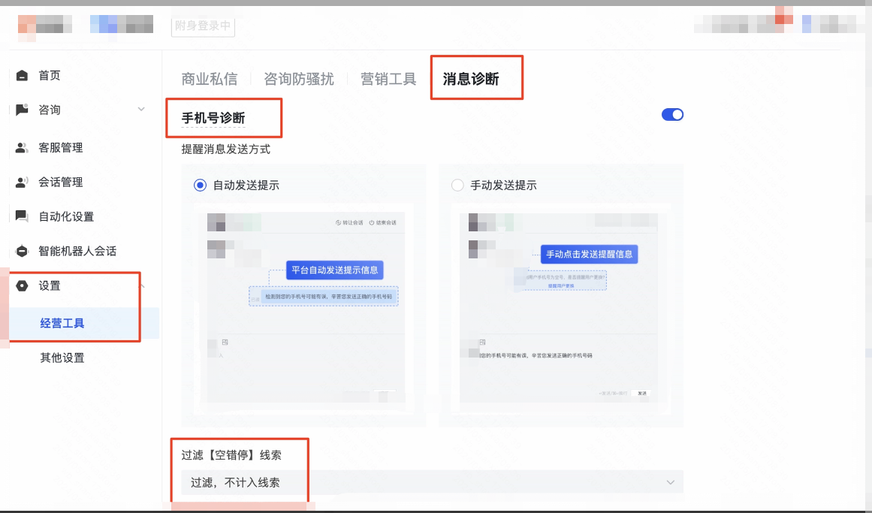Switch to the 营销工具 tab
The image size is (872, 513).
pyautogui.click(x=388, y=77)
